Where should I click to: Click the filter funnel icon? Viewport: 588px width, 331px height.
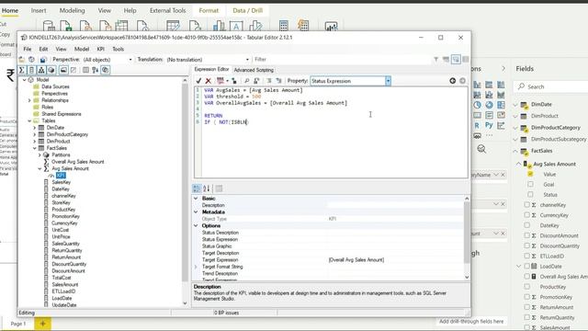point(435,59)
